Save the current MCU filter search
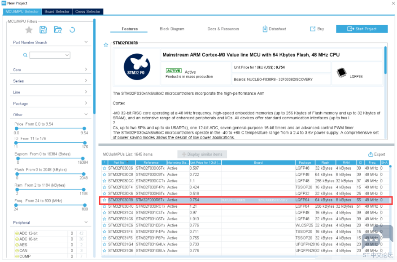Image resolution: width=397 pixels, height=262 pixels. pos(44,30)
